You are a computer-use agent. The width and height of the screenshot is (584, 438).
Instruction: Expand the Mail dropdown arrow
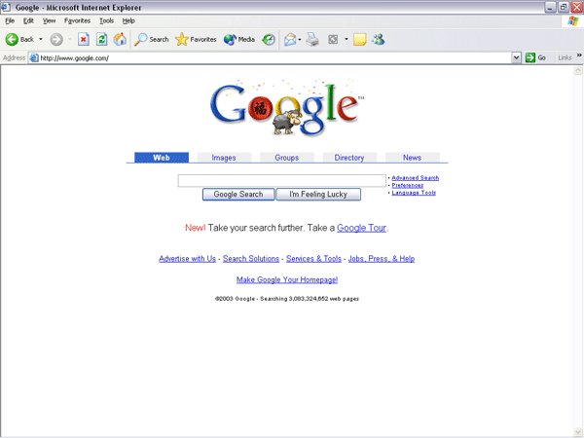(300, 39)
